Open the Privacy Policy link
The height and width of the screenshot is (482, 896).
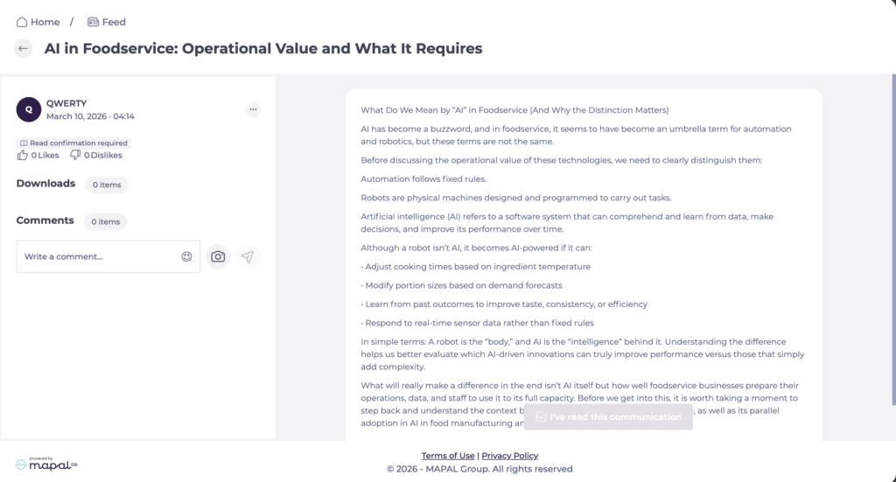click(x=510, y=456)
